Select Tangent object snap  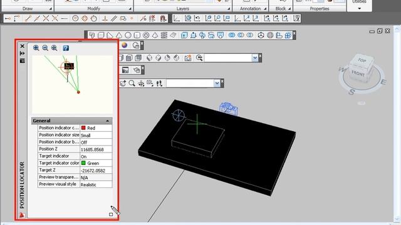point(94,18)
